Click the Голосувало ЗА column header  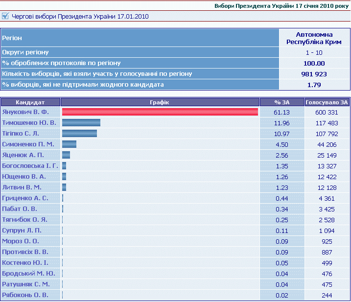pyautogui.click(x=327, y=102)
